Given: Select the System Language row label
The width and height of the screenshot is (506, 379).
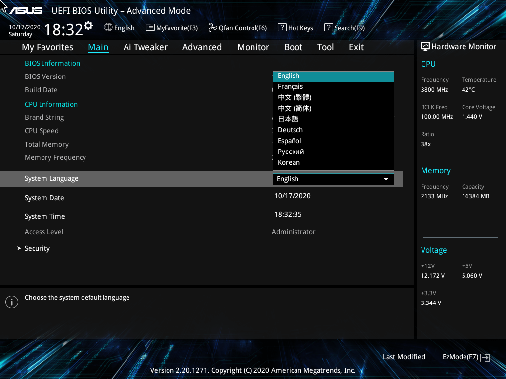Looking at the screenshot, I should (51, 179).
